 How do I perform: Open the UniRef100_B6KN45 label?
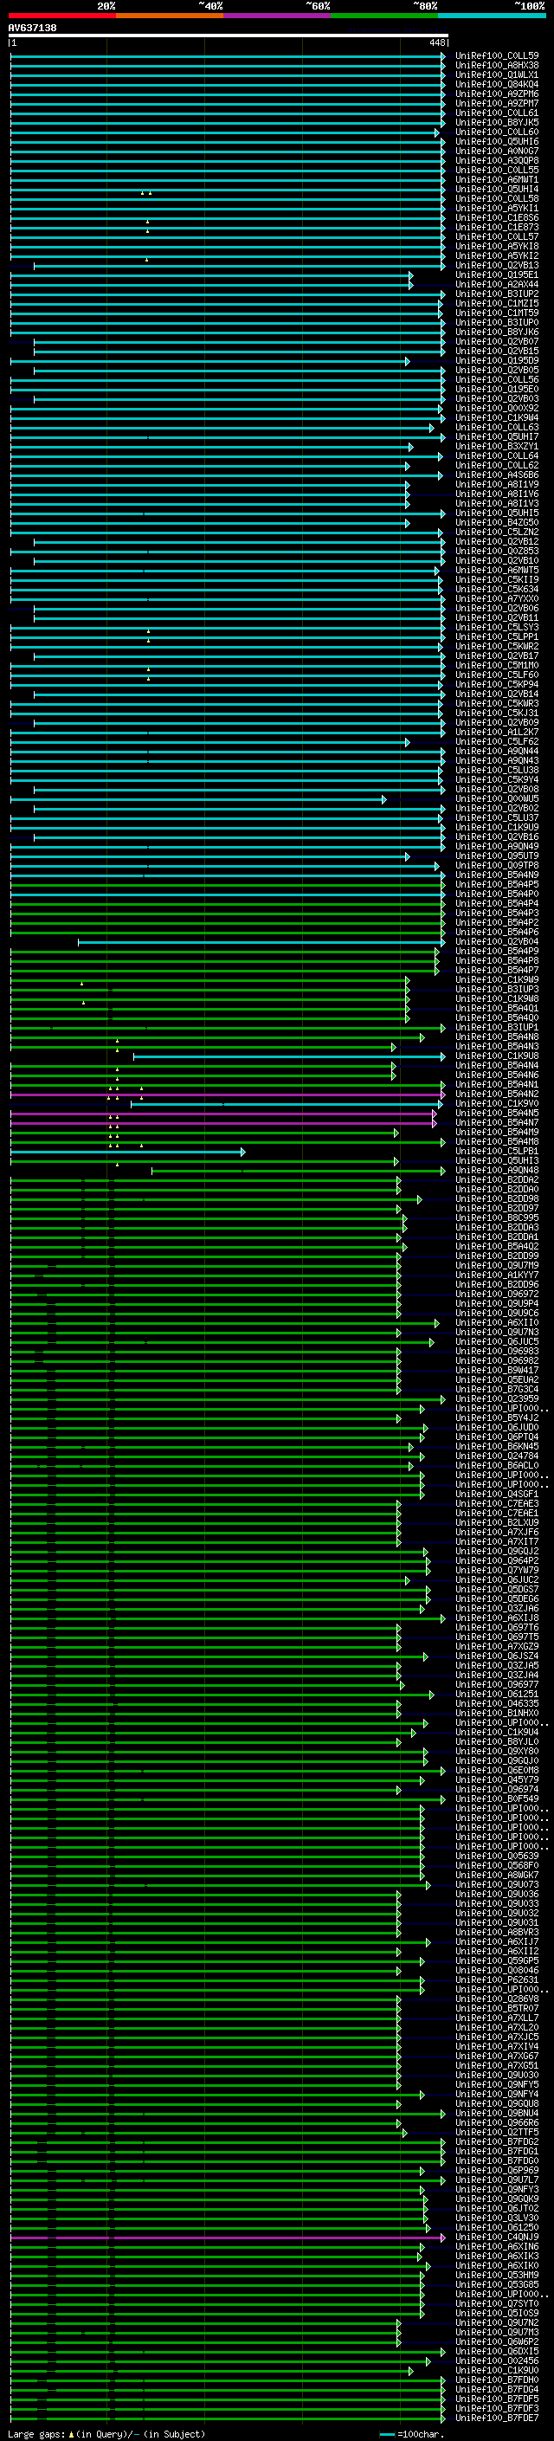[496, 1447]
